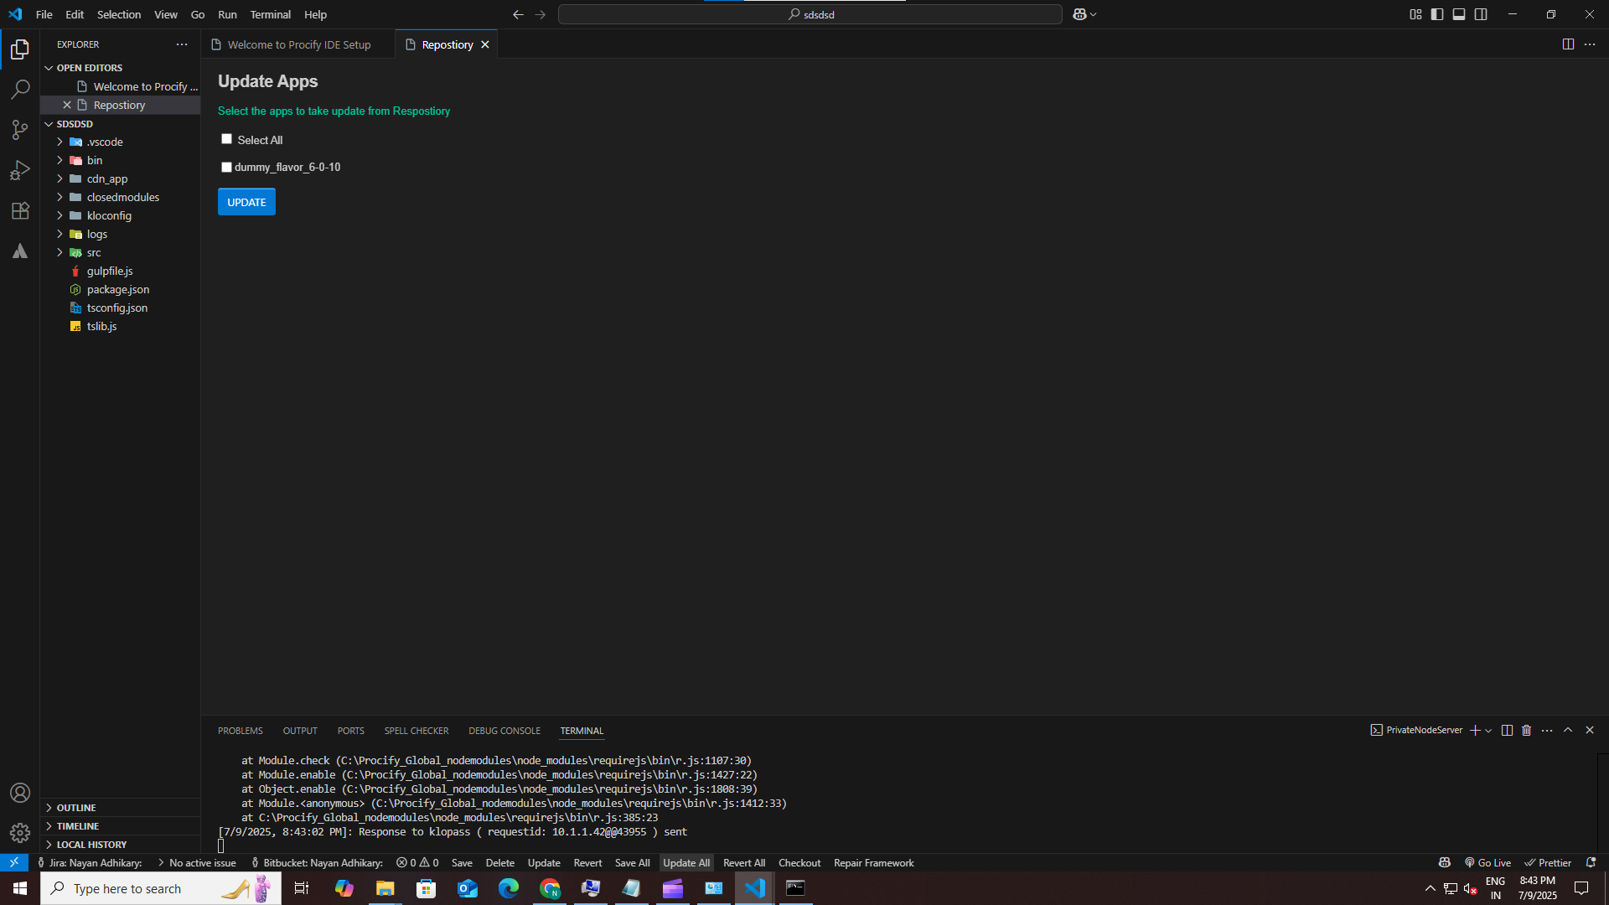The width and height of the screenshot is (1609, 905).
Task: Open the Selection menu
Action: 119,14
